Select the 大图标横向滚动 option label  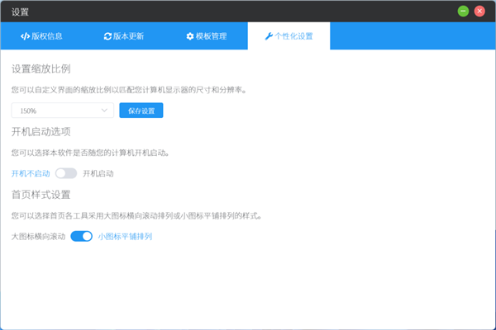click(x=38, y=237)
